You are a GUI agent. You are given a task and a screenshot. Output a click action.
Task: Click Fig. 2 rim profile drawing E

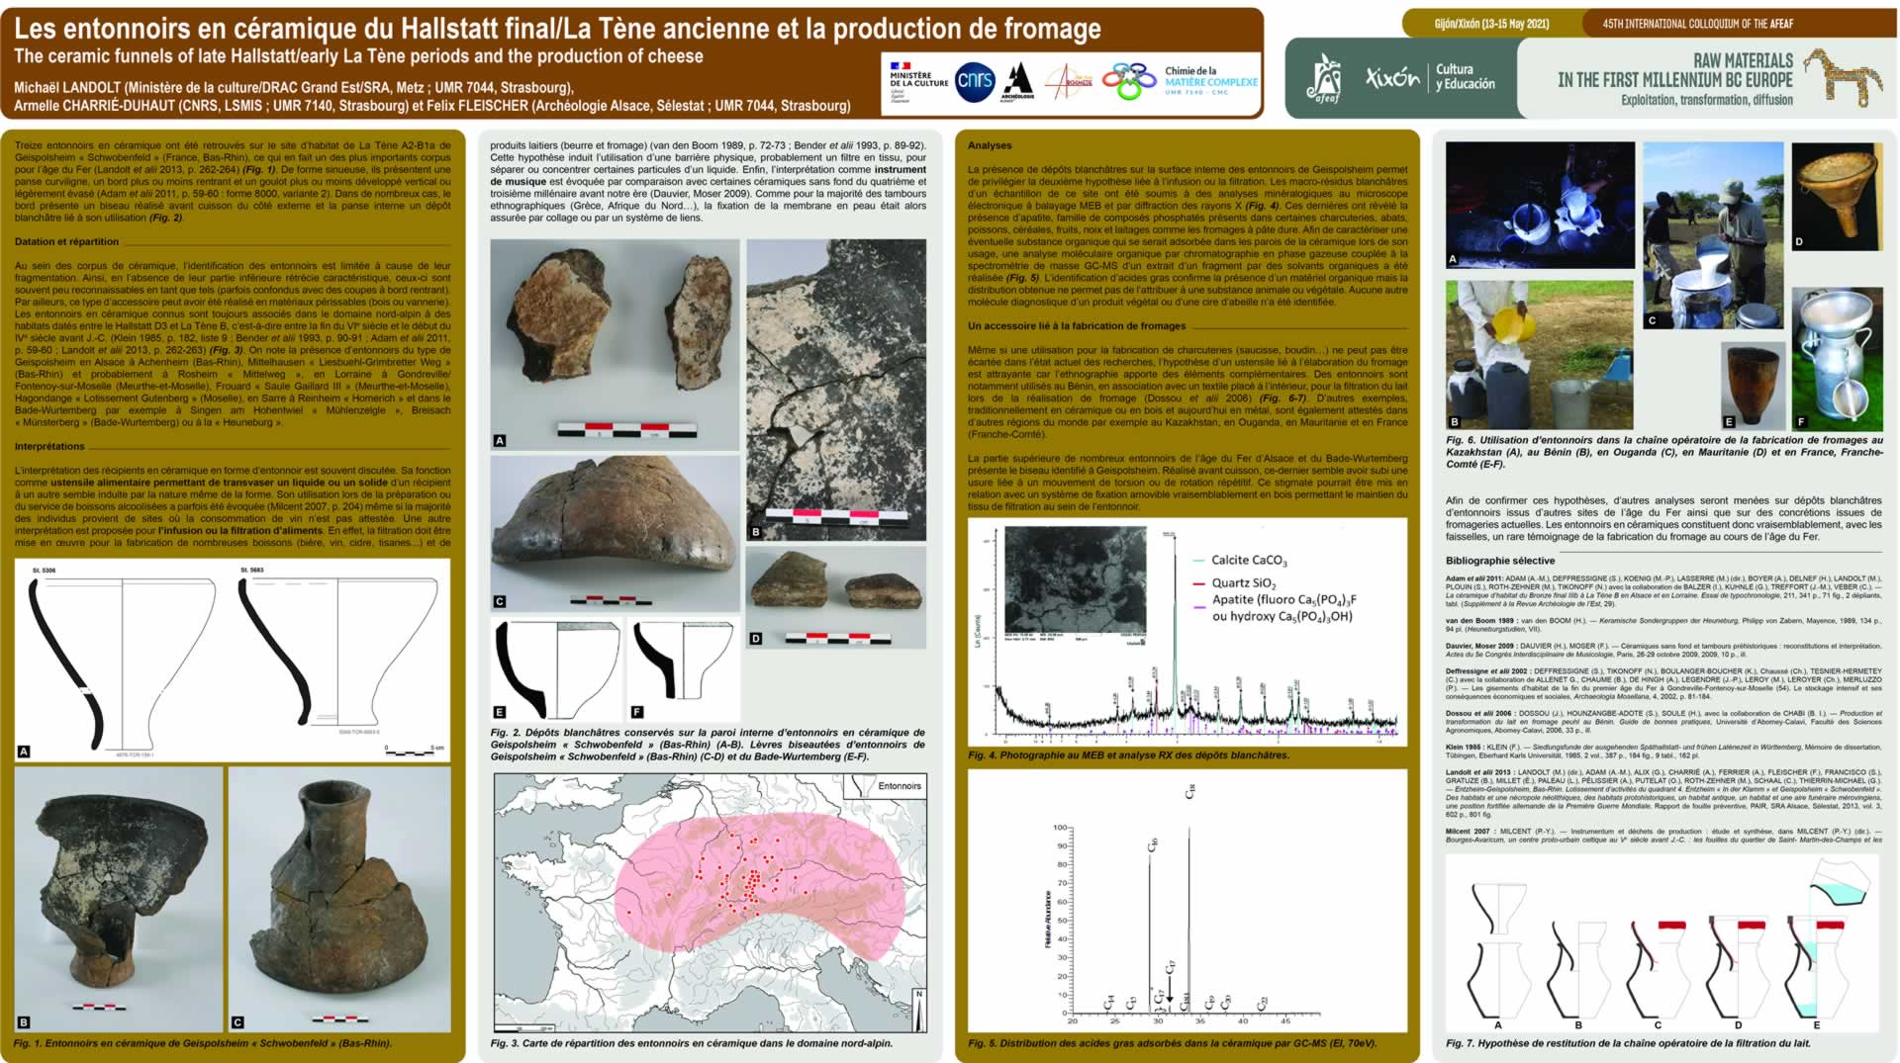(556, 670)
